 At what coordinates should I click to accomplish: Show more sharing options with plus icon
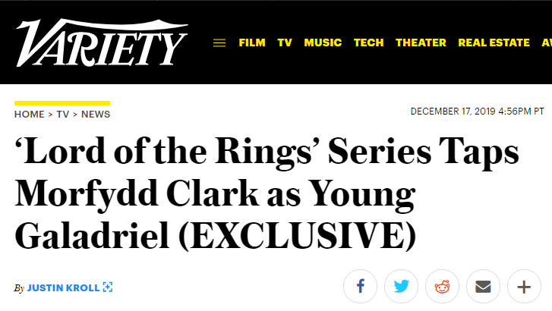[x=524, y=287]
